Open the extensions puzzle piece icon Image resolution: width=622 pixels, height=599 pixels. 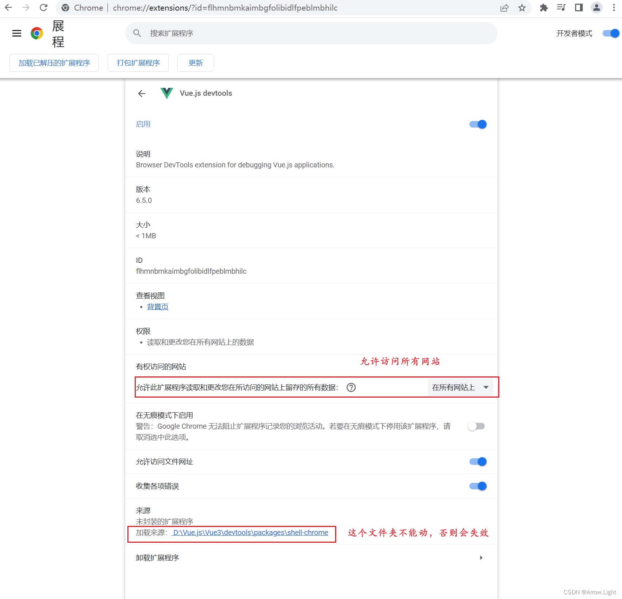(x=544, y=8)
